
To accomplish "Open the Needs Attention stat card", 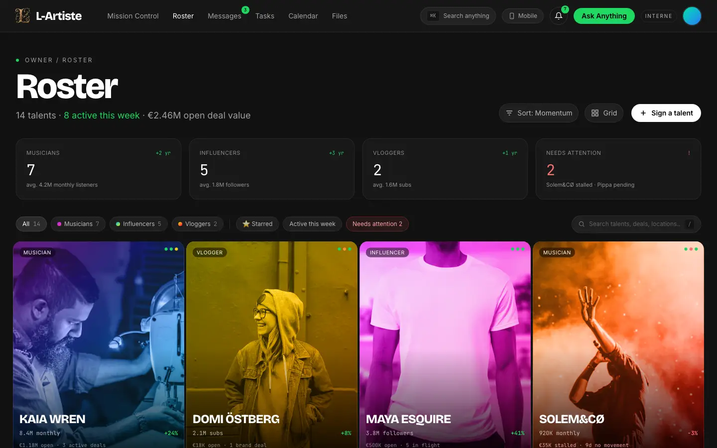I will [x=618, y=169].
